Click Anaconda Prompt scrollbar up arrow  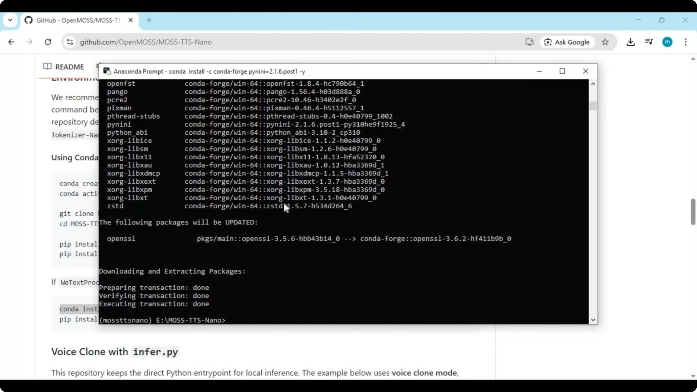[x=593, y=84]
